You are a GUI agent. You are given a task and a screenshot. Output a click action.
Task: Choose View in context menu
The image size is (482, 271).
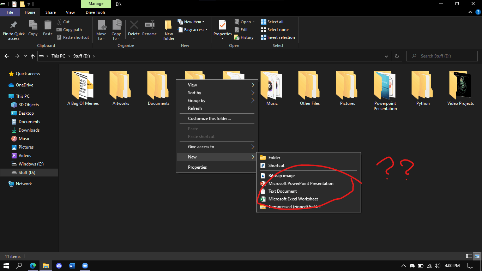(x=217, y=85)
